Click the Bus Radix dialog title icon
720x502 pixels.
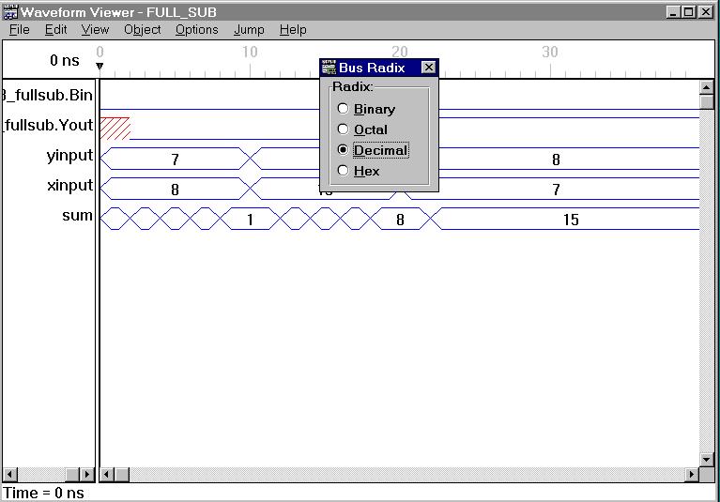coord(329,68)
